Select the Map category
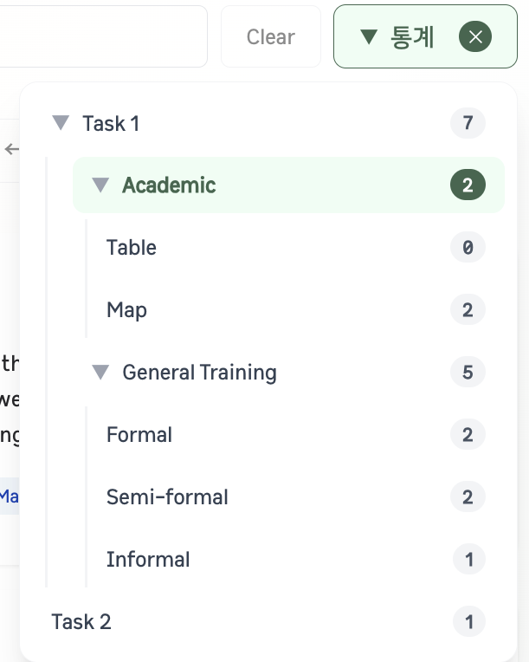This screenshot has width=529, height=662. (x=295, y=309)
